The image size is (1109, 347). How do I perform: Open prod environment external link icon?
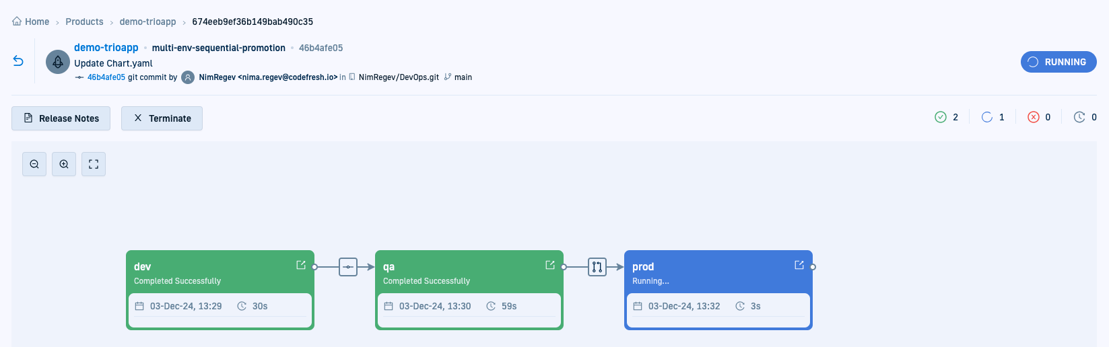point(799,265)
